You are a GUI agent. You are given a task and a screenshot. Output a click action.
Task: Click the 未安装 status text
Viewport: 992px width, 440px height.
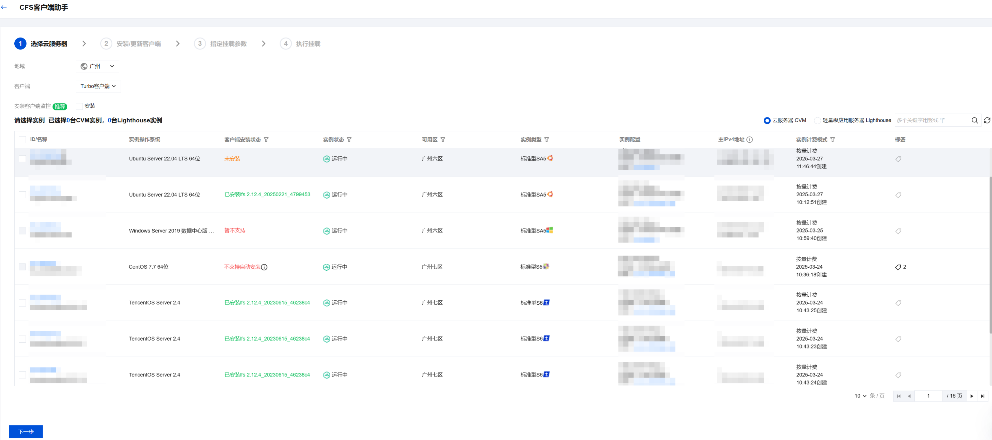pyautogui.click(x=232, y=159)
